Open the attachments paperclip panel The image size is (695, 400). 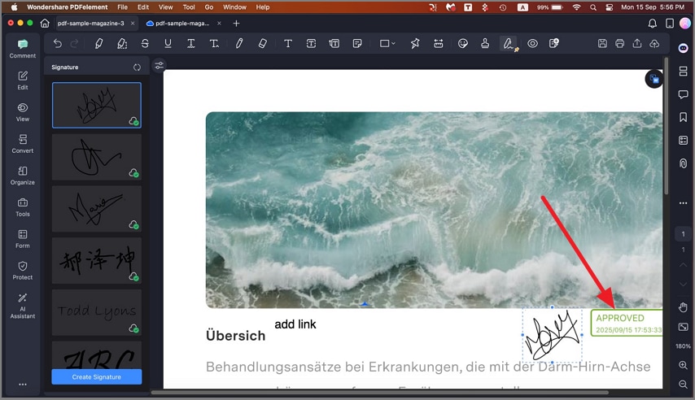[x=683, y=163]
